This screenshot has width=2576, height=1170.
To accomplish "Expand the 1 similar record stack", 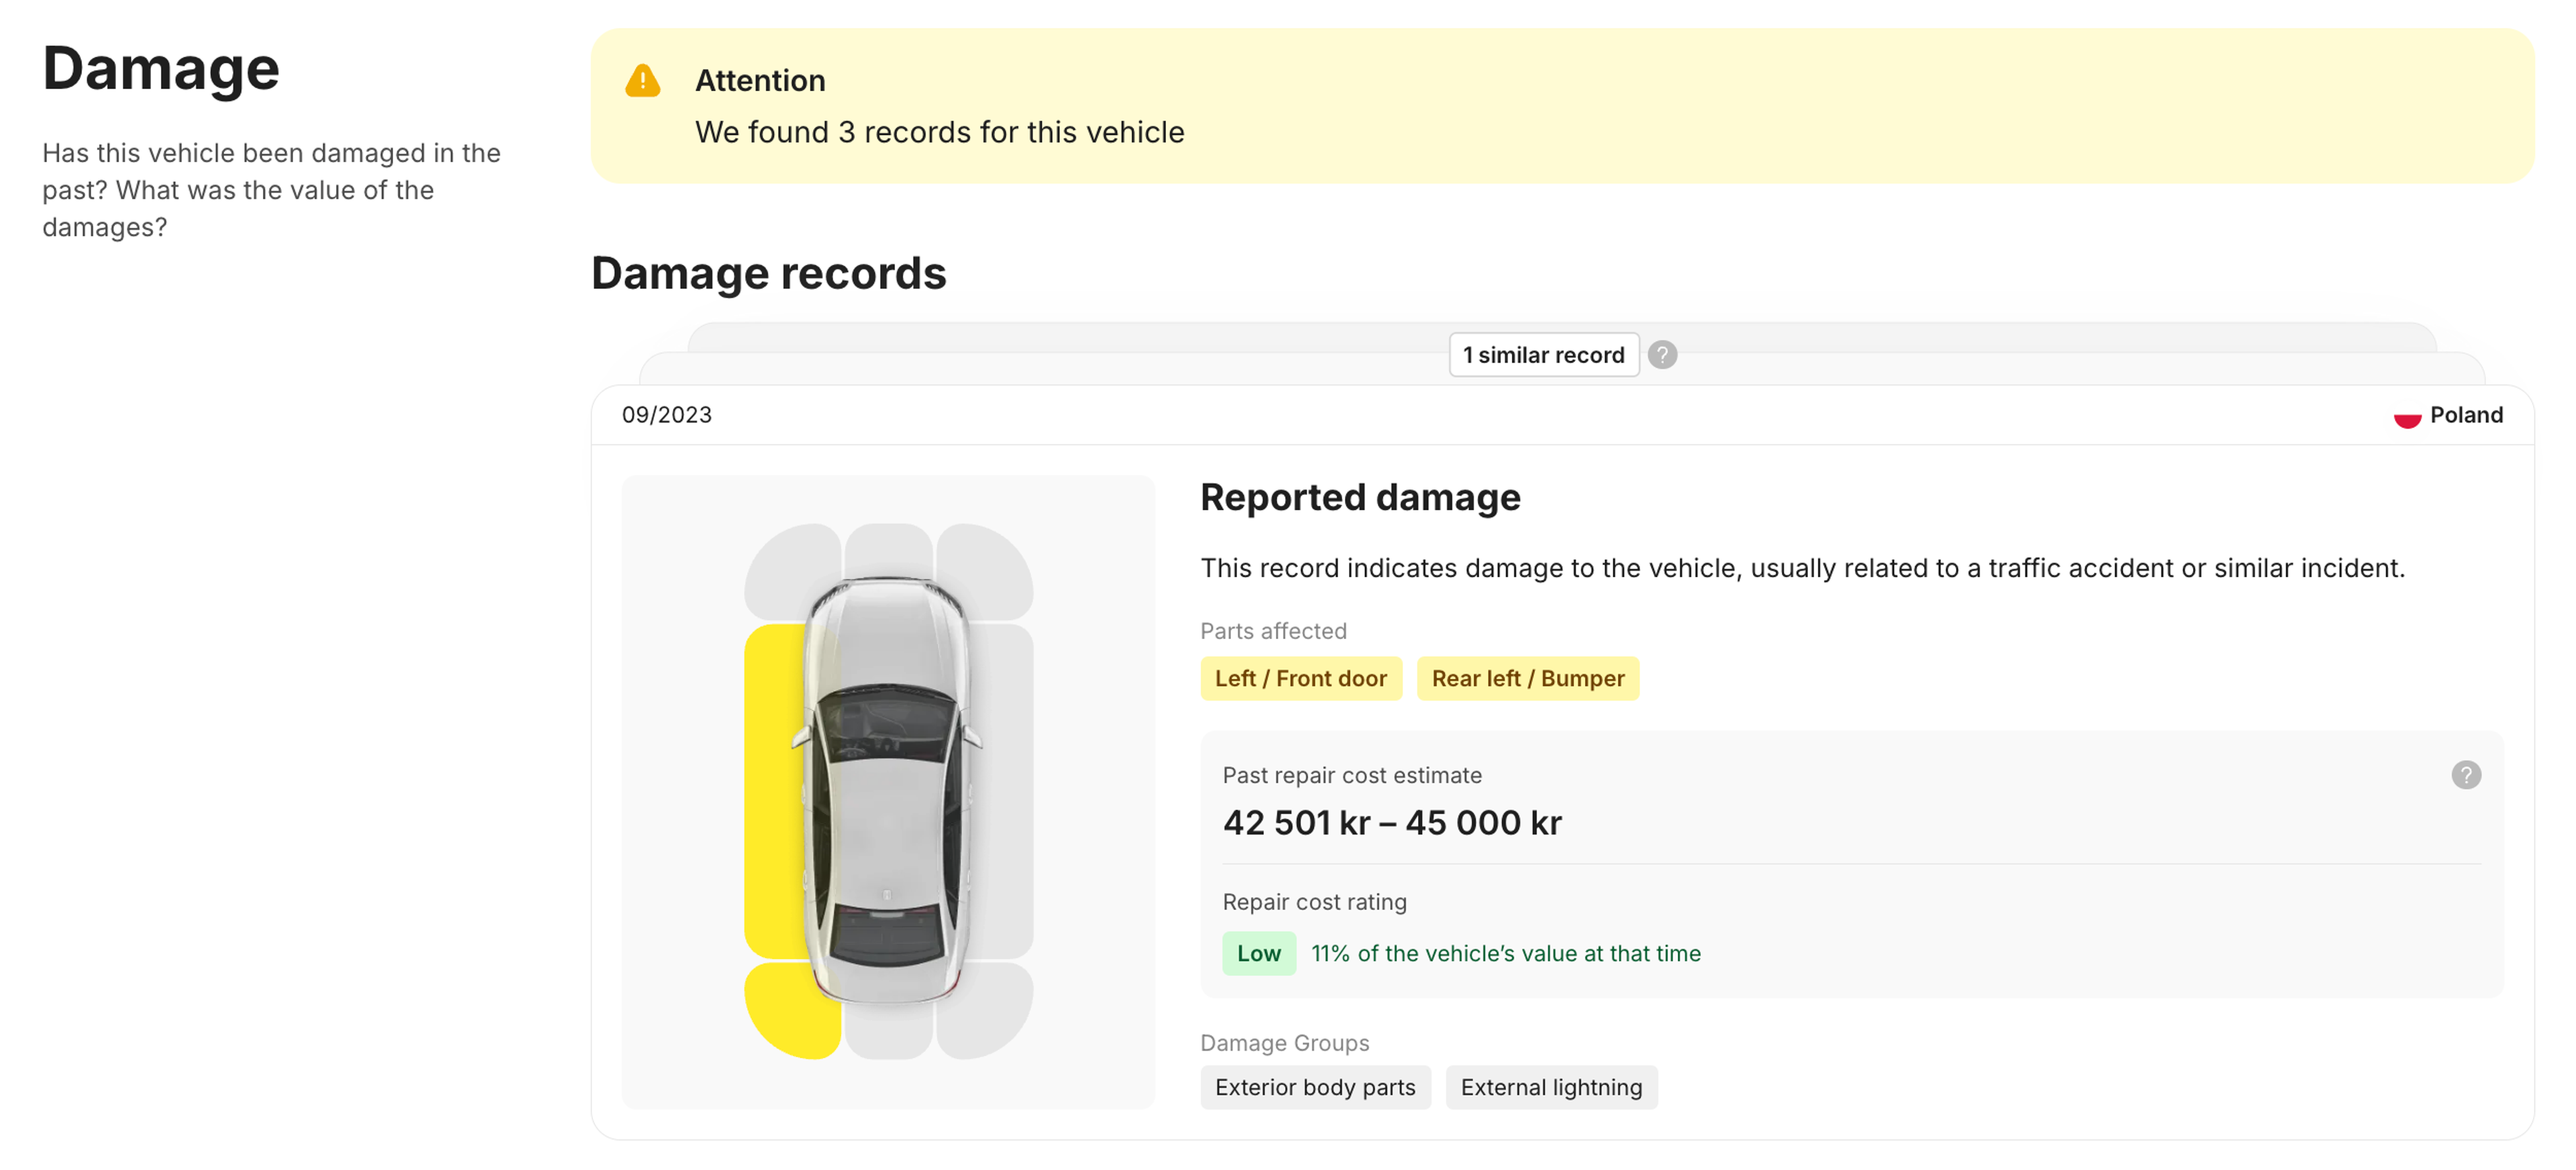I will click(1543, 355).
